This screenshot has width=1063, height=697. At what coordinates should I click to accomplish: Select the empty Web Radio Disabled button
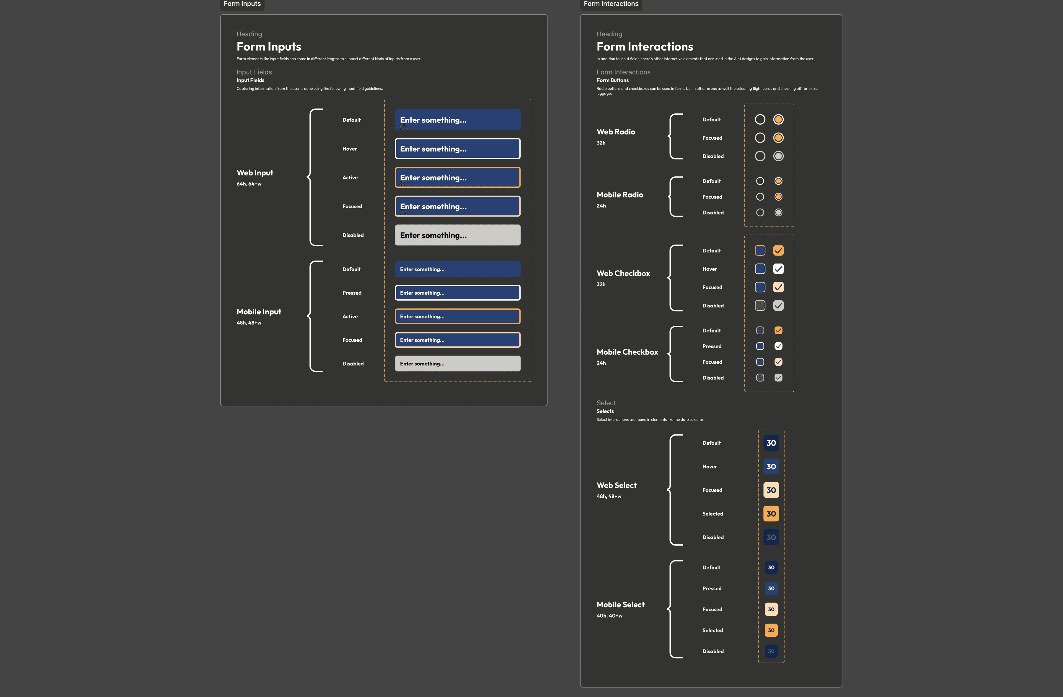point(760,156)
